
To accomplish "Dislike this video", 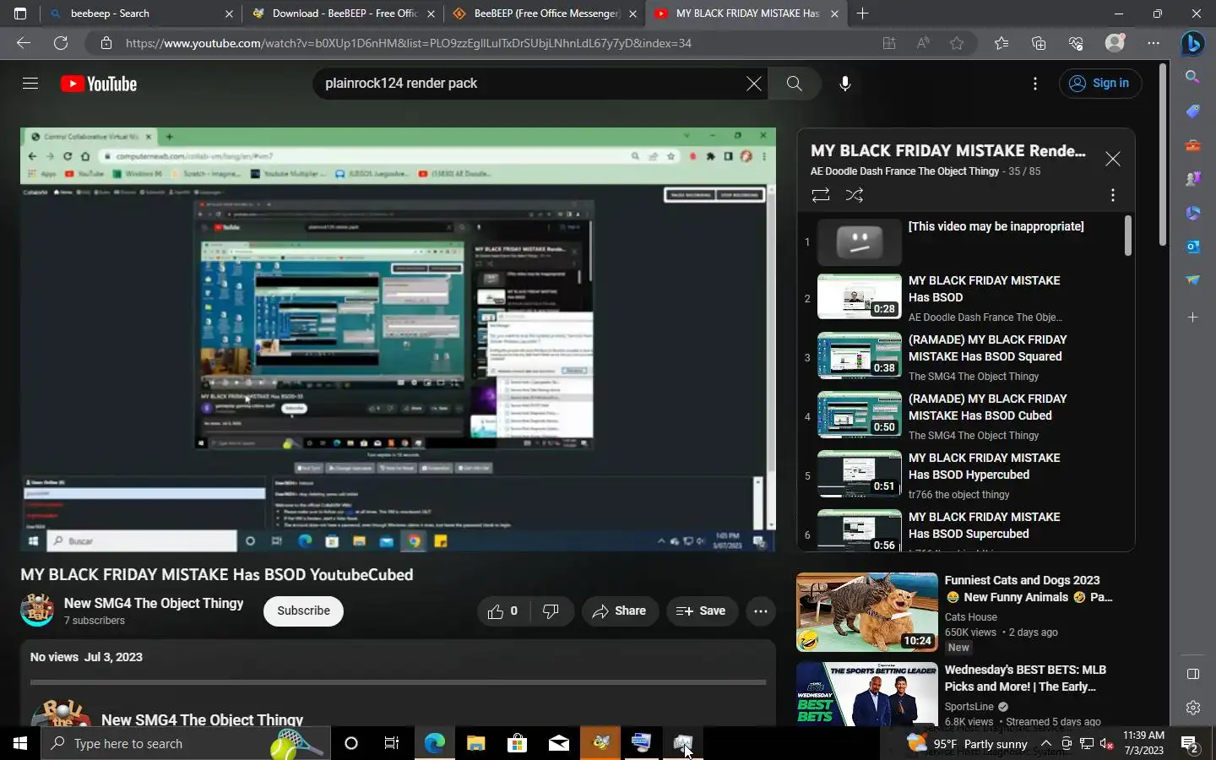I will pos(551,611).
